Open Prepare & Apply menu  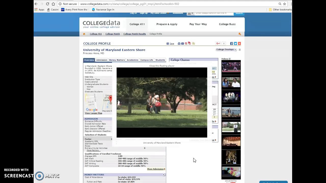(x=167, y=24)
